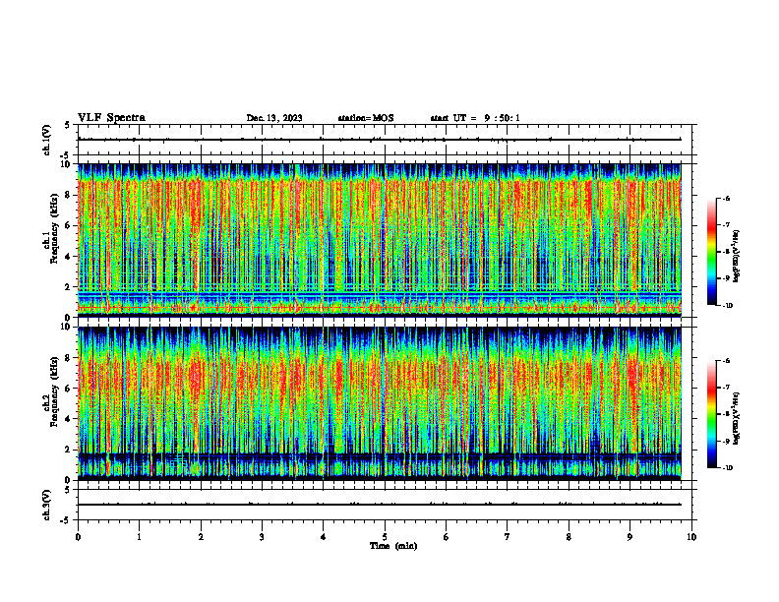This screenshot has height=602, width=779.
Task: Click the station=MOS label
Action: pyautogui.click(x=366, y=118)
